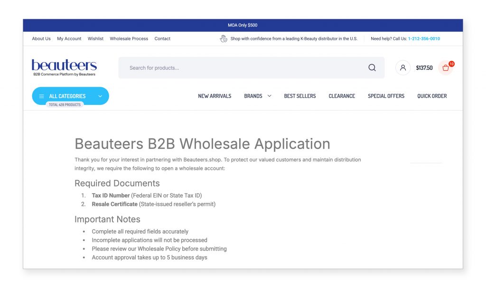
Task: Open the account profile icon
Action: (x=402, y=67)
